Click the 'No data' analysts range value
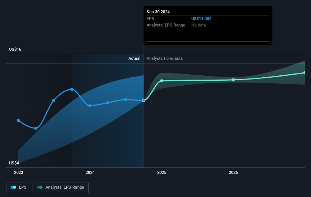Screen dimensions: 311x197 [198, 25]
